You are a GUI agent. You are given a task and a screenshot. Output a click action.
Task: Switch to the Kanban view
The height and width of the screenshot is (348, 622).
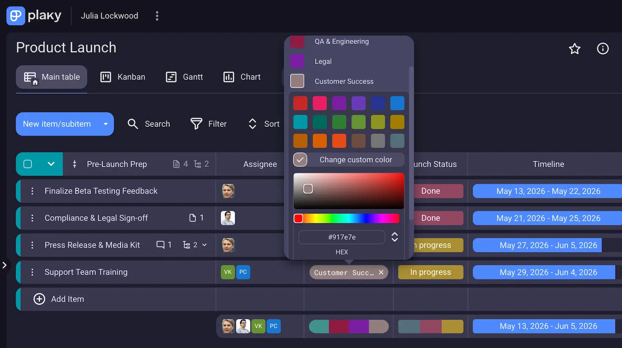[123, 77]
